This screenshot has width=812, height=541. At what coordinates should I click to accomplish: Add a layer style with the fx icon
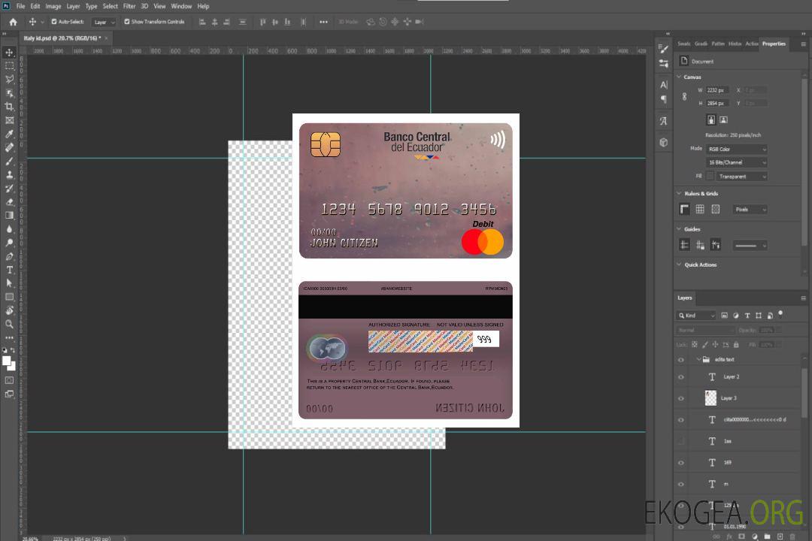point(729,536)
